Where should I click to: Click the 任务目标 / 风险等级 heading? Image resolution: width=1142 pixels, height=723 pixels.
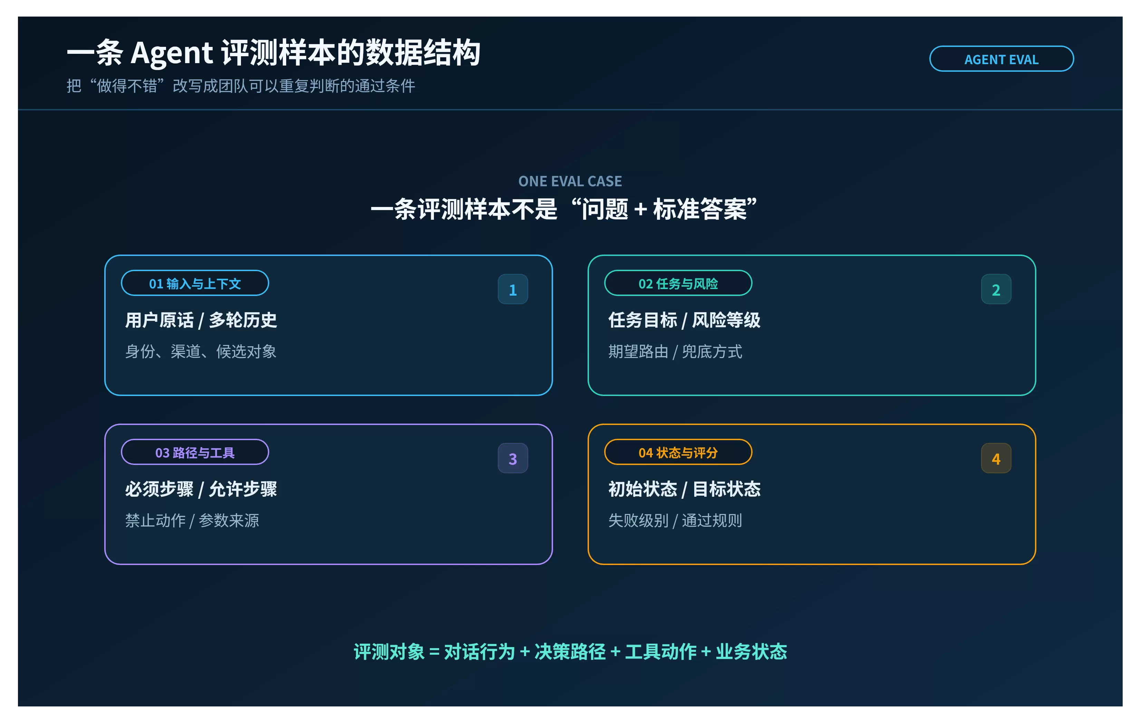(684, 320)
